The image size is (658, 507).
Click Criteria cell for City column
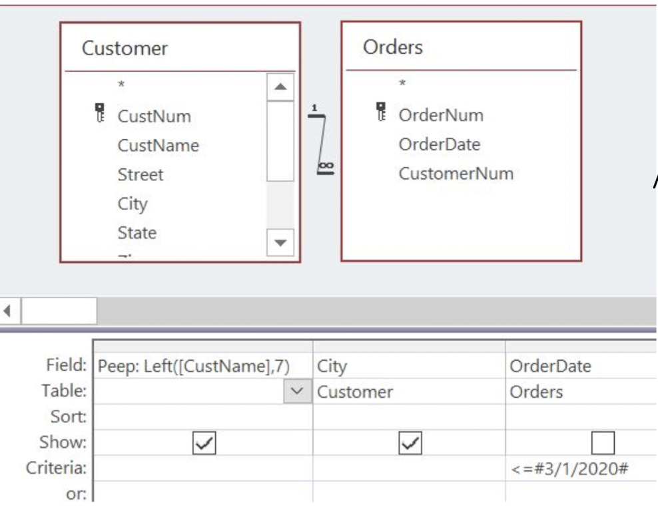point(409,468)
